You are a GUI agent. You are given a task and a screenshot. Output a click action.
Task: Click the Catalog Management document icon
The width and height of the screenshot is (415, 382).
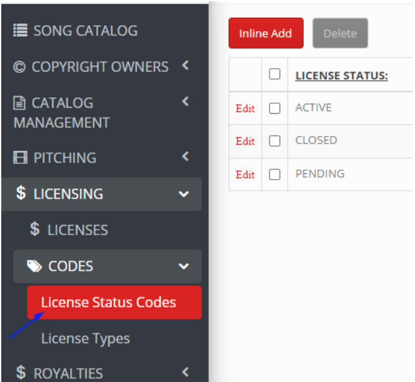pos(20,103)
